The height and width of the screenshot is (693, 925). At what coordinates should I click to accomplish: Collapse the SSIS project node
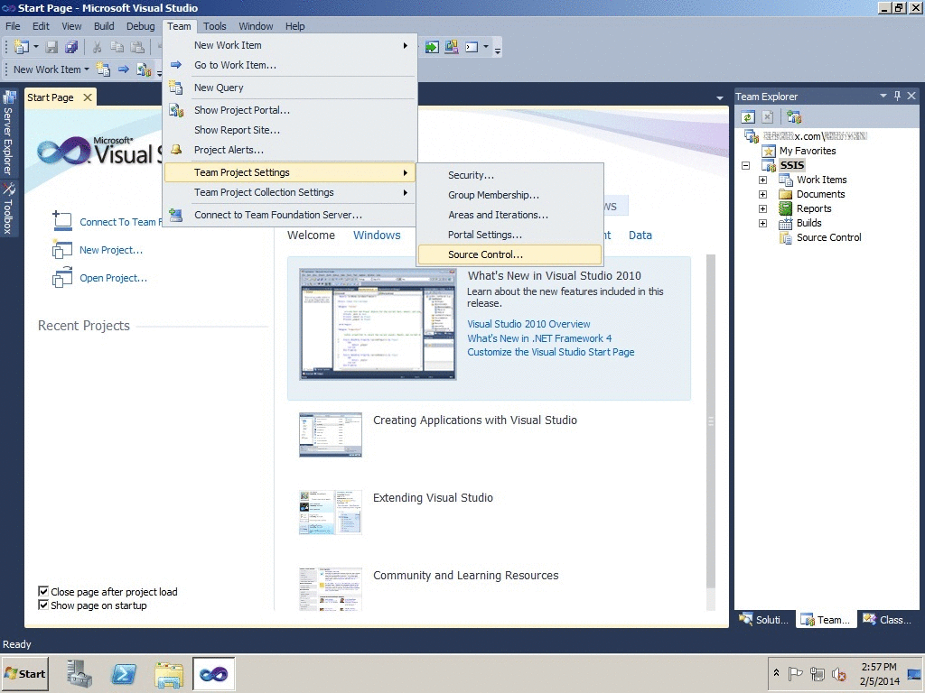745,166
